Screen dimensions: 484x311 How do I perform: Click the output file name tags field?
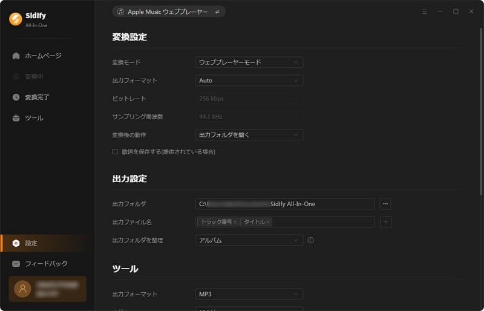(x=285, y=222)
